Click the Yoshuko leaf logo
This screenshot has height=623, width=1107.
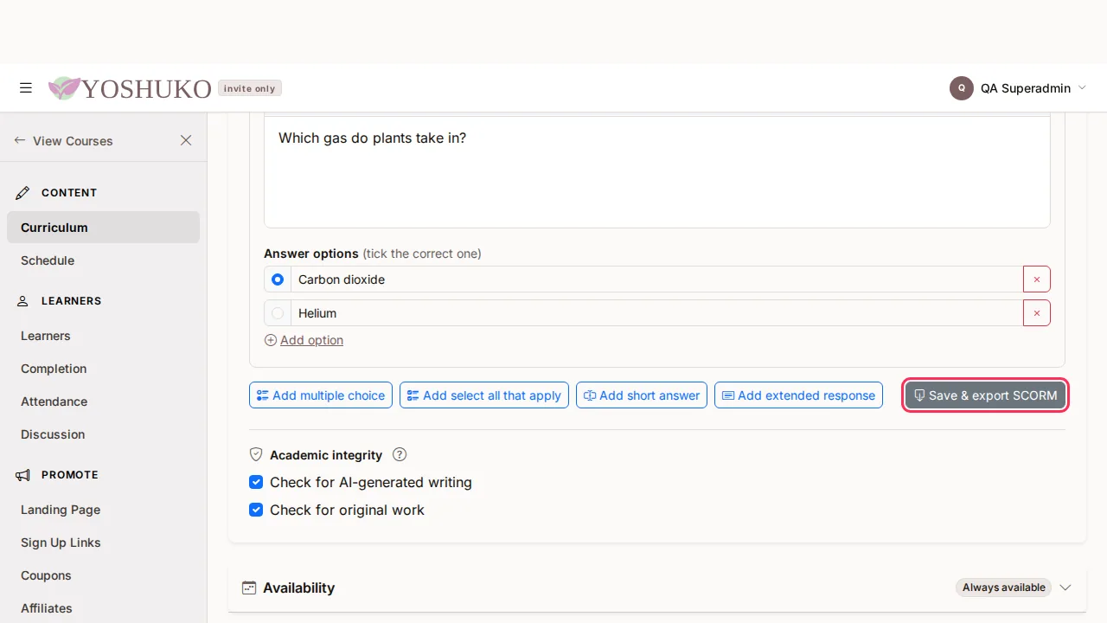coord(64,88)
